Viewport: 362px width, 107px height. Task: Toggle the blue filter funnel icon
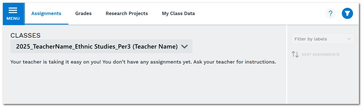347,13
